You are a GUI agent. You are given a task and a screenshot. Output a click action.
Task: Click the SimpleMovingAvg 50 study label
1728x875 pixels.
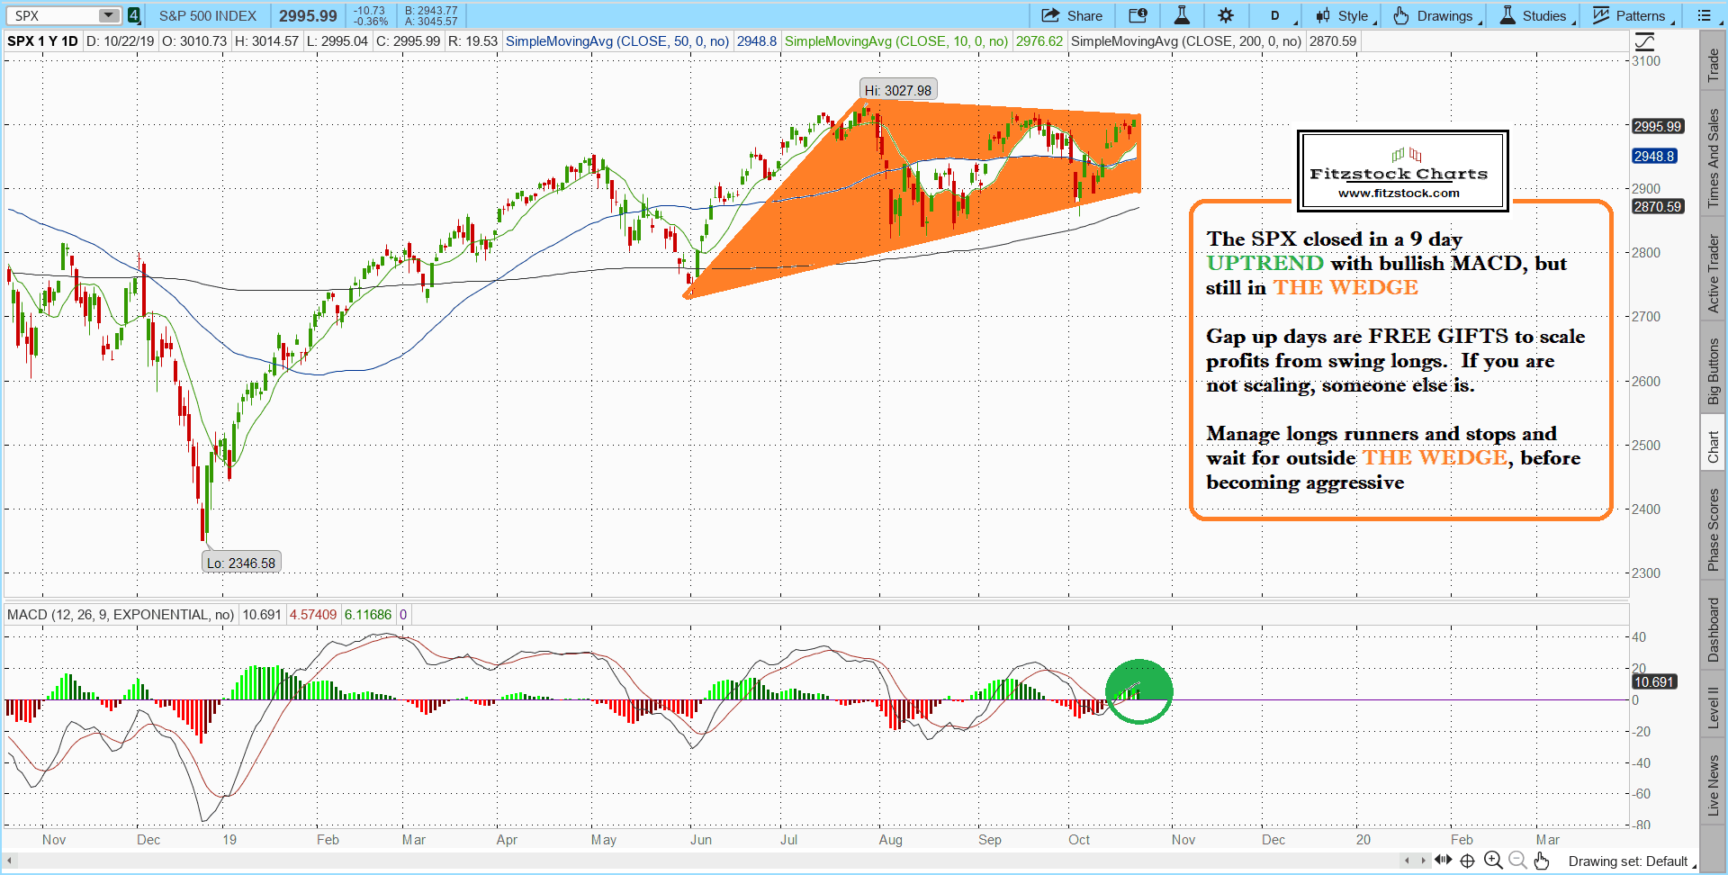click(616, 41)
